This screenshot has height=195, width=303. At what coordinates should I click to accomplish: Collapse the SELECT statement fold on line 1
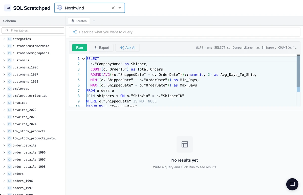pyautogui.click(x=83, y=58)
